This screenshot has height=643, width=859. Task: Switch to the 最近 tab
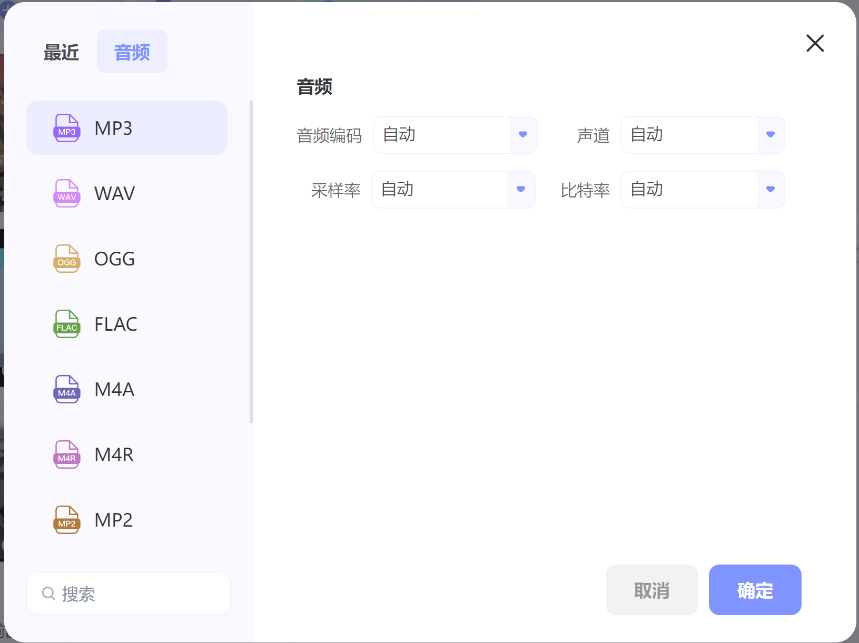pyautogui.click(x=61, y=51)
